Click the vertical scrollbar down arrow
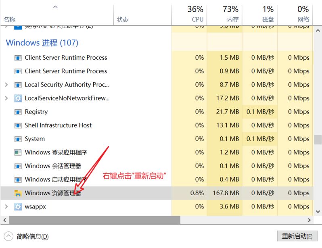Image resolution: width=322 pixels, height=248 pixels. [318, 212]
